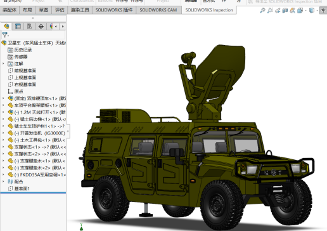Click the Dynamic Annotation Views icon

click(293, 10)
